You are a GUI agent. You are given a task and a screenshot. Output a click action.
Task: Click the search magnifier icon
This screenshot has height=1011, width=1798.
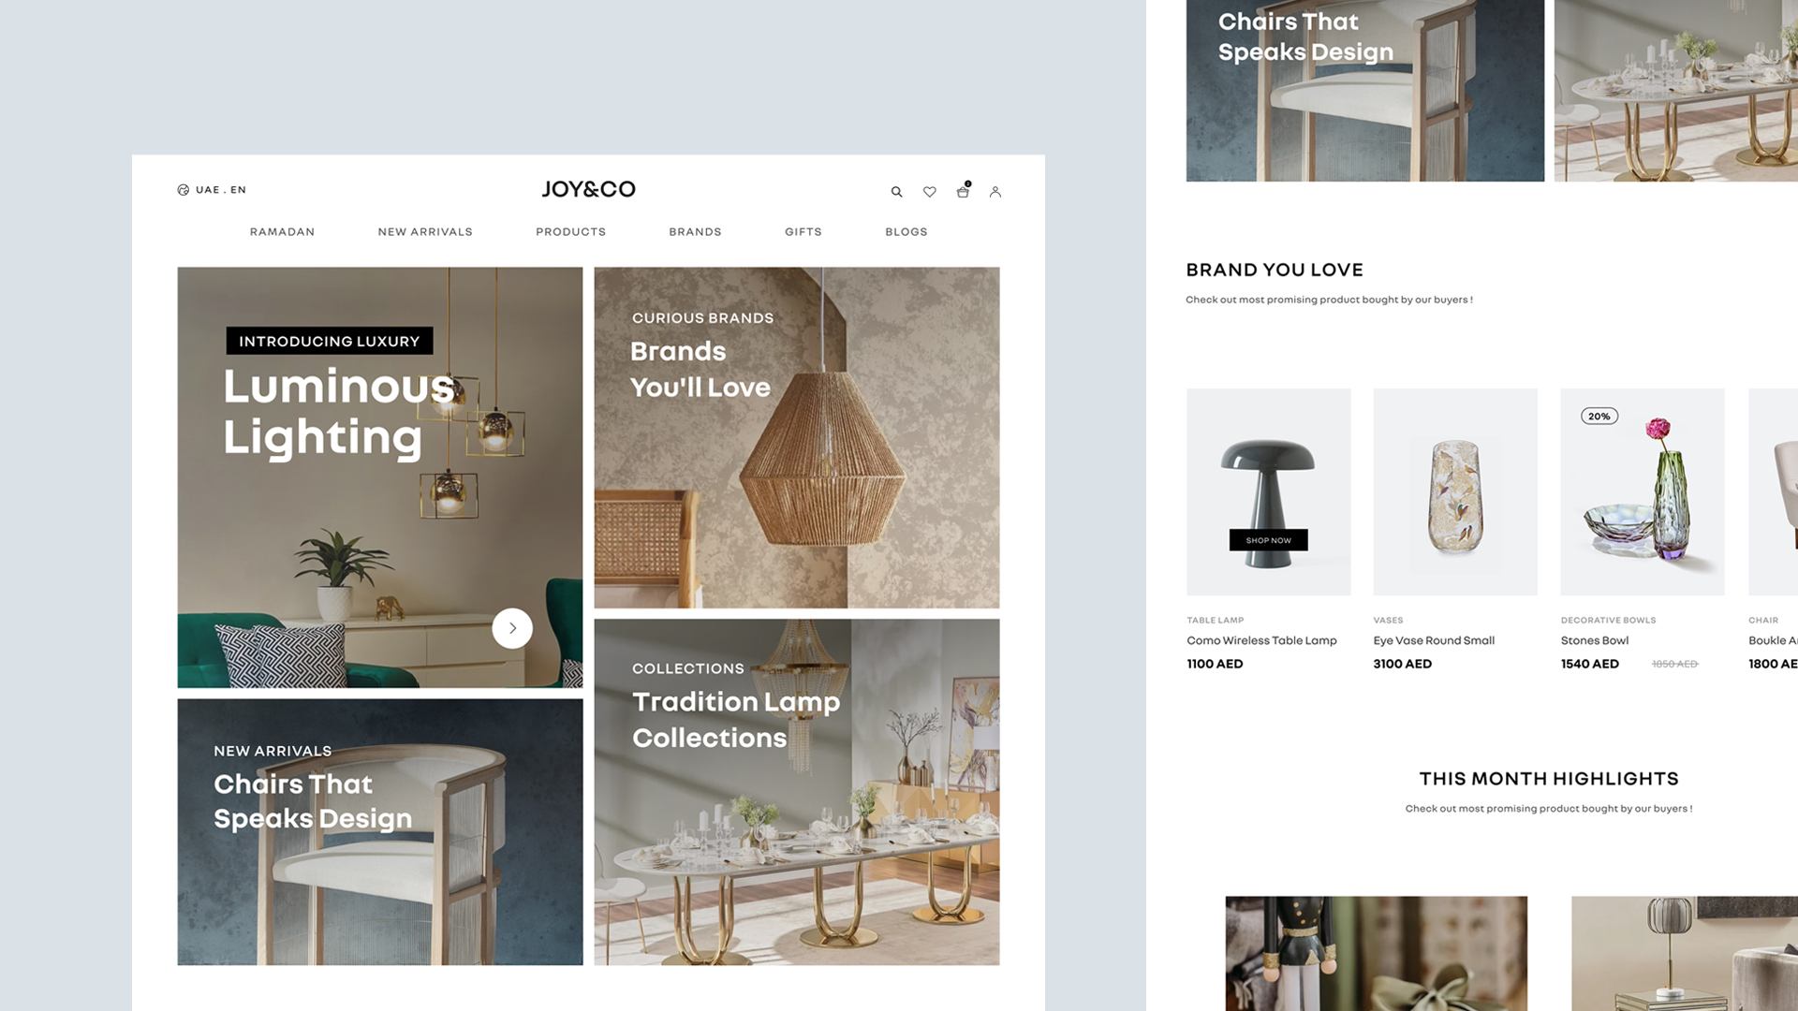[x=896, y=192]
